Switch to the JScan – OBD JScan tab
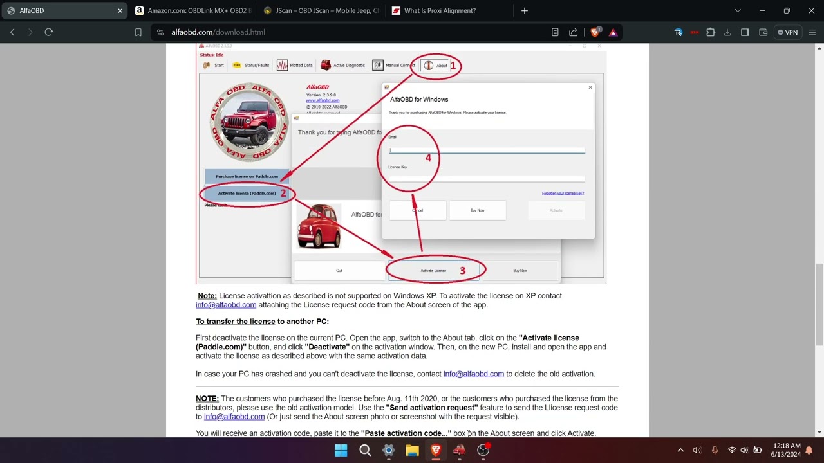This screenshot has height=463, width=824. click(322, 11)
